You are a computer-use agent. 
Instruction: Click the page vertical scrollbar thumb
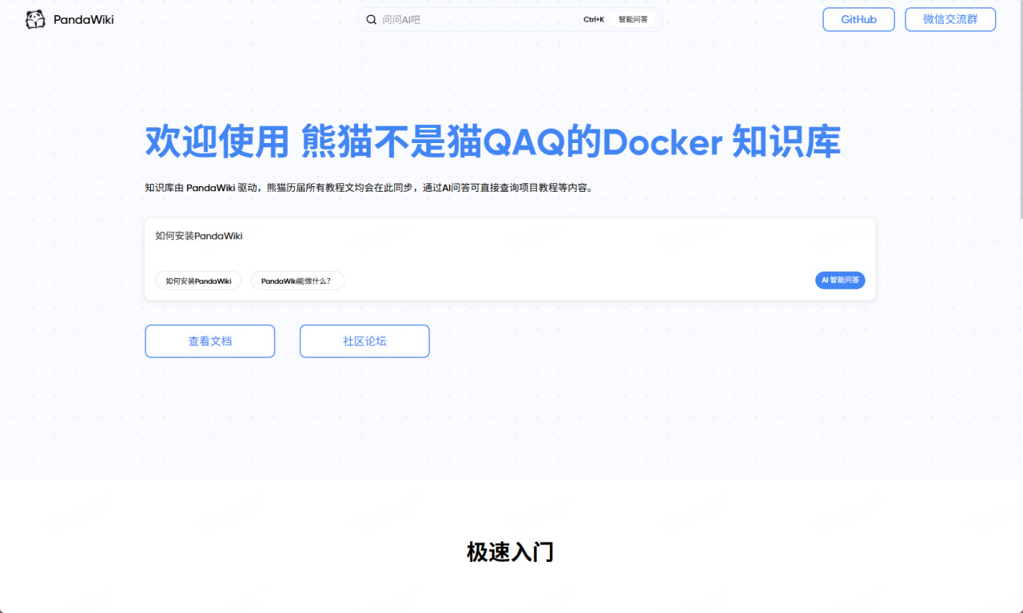click(x=1020, y=110)
